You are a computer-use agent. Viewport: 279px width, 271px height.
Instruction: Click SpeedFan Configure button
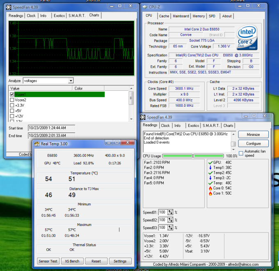[x=253, y=144]
